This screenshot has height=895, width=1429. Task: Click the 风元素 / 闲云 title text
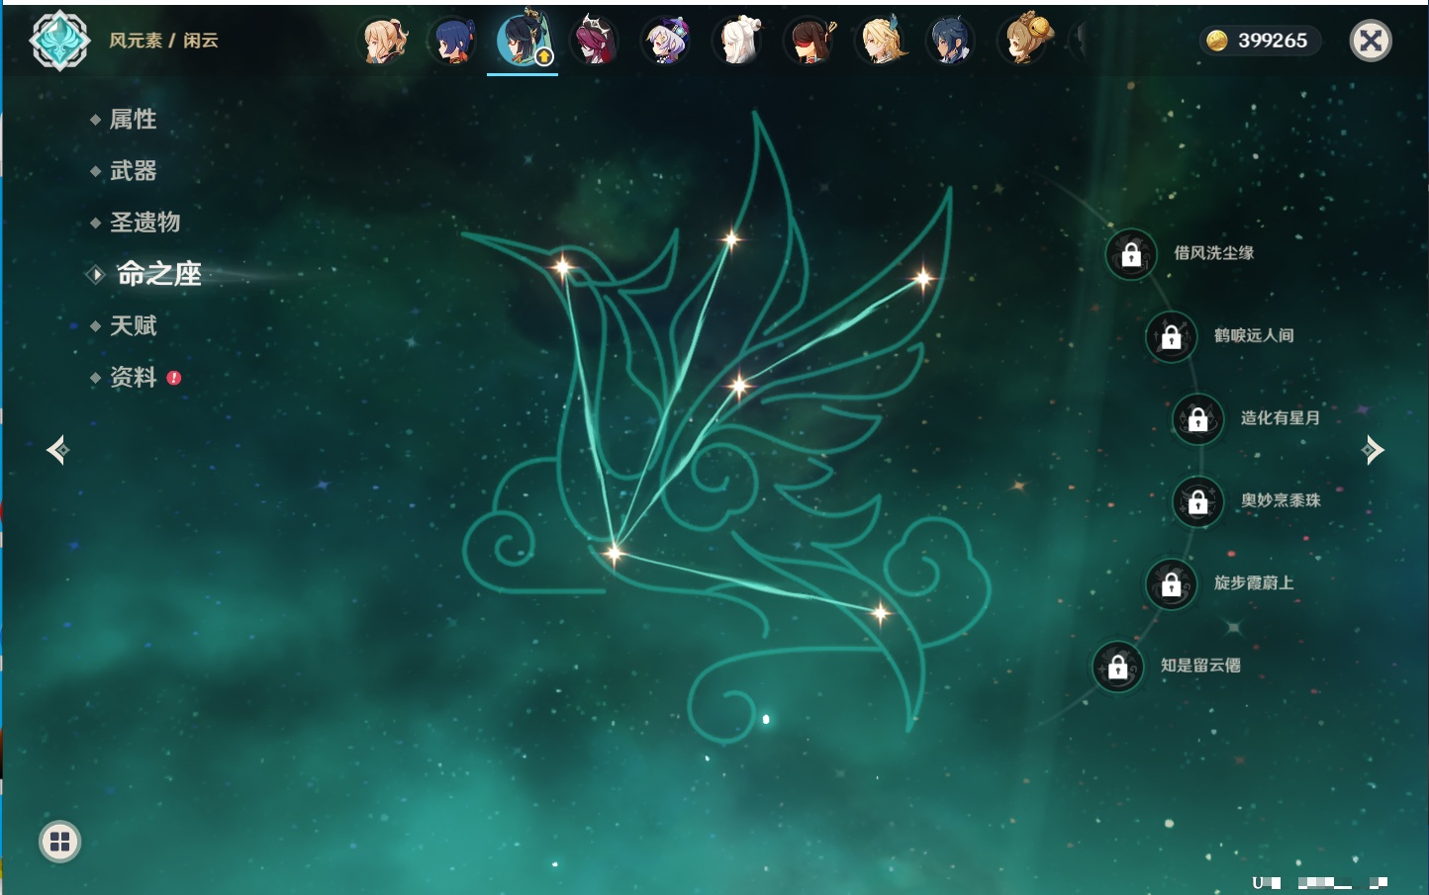click(163, 41)
